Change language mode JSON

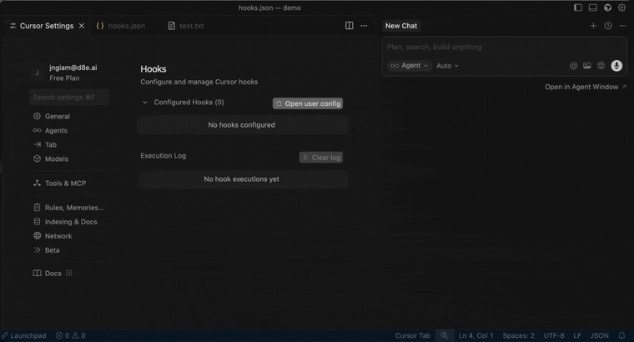click(599, 335)
